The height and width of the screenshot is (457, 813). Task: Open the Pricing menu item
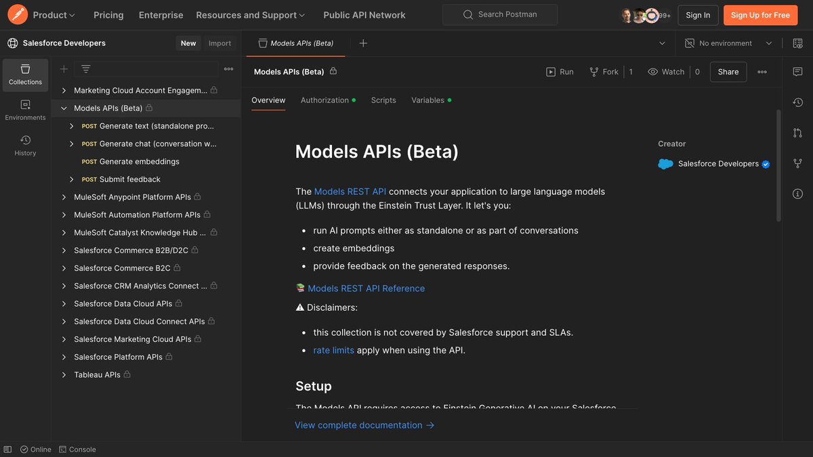(108, 15)
